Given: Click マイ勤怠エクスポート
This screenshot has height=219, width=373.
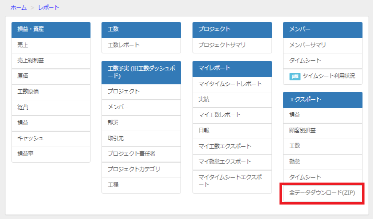Looking at the screenshot, I should 224,161.
